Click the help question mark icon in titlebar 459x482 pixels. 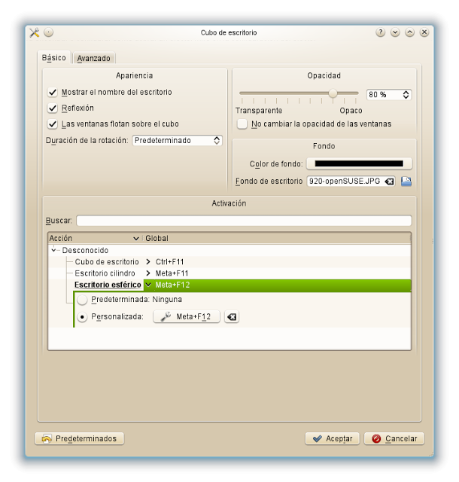point(381,32)
